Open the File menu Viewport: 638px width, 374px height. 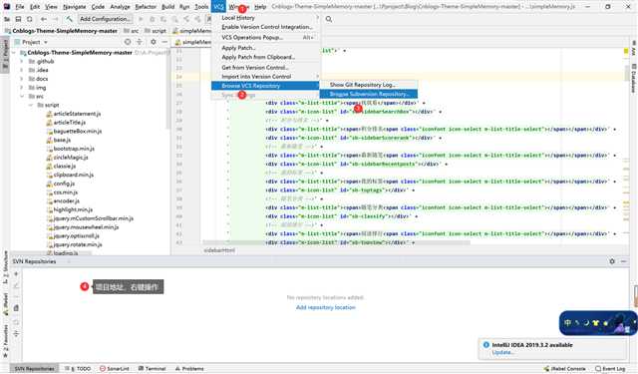[x=20, y=7]
